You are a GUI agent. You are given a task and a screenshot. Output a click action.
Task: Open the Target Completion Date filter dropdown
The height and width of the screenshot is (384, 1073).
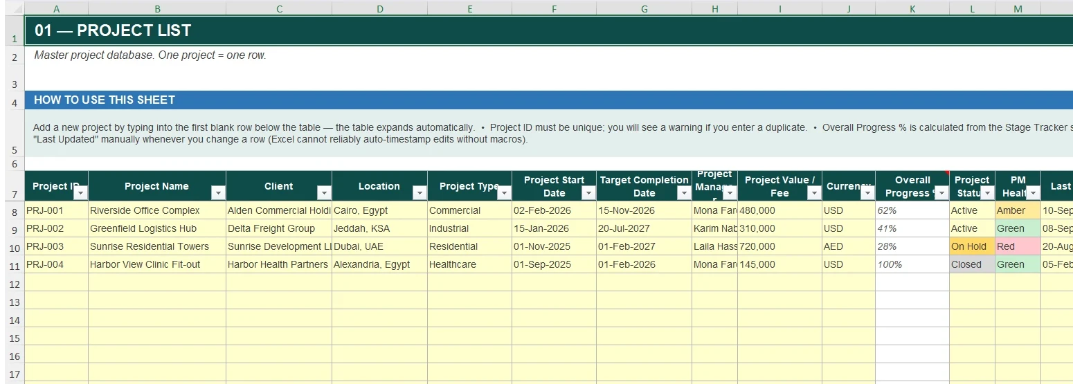point(684,193)
